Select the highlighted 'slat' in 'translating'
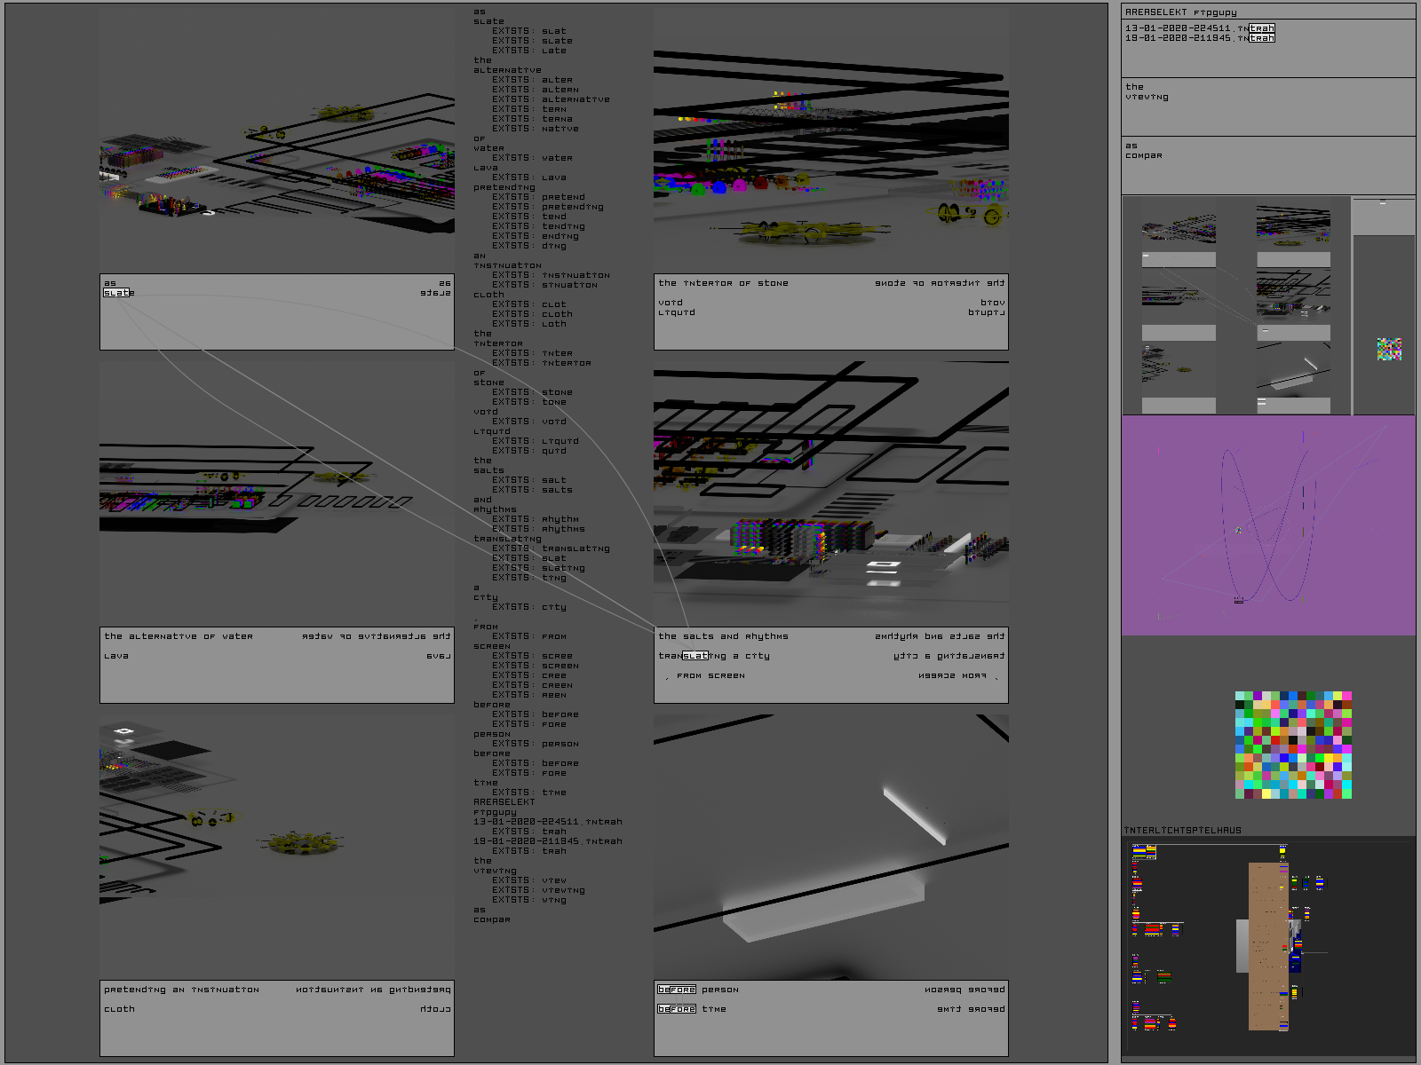1421x1065 pixels. [695, 656]
